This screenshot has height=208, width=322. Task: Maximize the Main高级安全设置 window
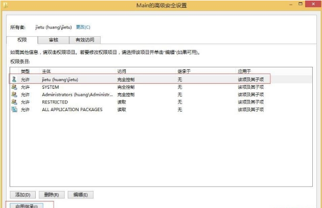pyautogui.click(x=300, y=4)
